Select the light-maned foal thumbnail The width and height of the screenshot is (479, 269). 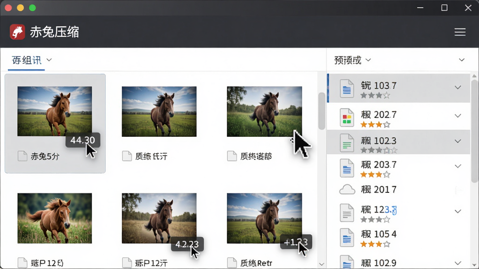tap(55, 218)
